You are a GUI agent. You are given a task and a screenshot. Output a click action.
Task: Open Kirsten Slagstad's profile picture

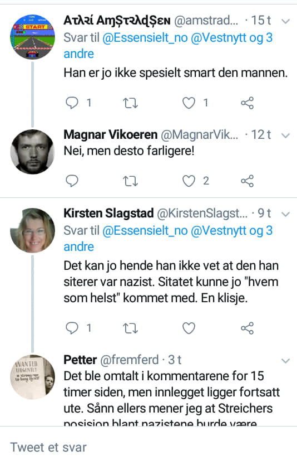[x=32, y=230]
